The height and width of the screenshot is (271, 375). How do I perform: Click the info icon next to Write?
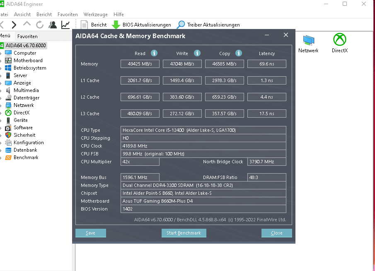197,53
